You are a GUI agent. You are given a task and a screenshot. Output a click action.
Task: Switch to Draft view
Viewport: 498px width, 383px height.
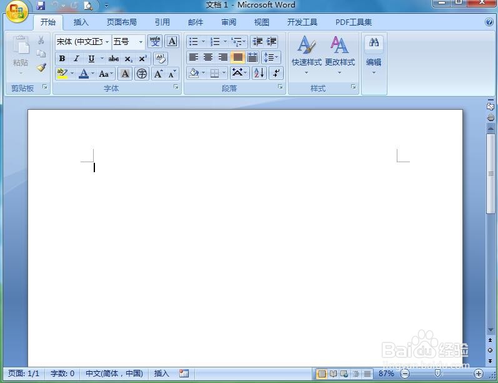[x=367, y=374]
